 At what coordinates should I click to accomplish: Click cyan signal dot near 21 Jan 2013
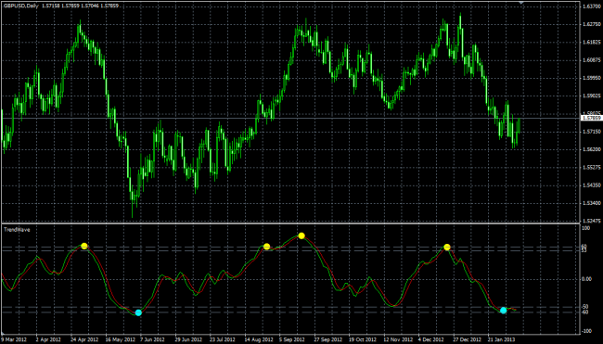(504, 311)
